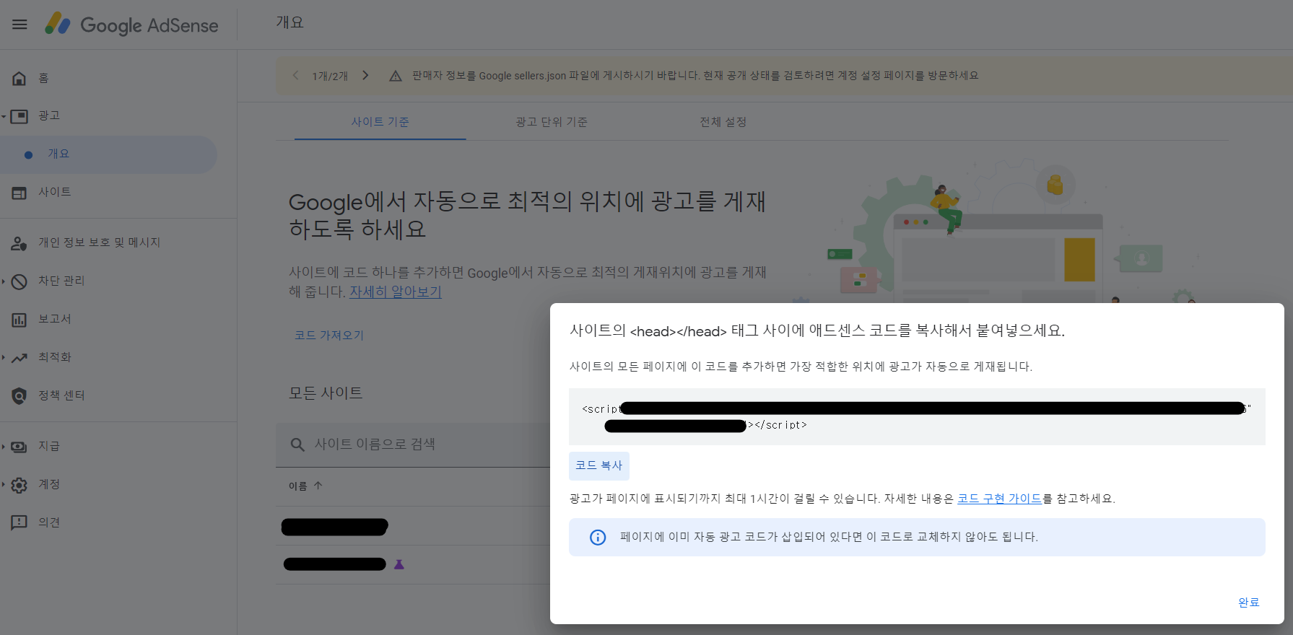
Task: Click the 보고서 reports icon
Action: pyautogui.click(x=19, y=320)
